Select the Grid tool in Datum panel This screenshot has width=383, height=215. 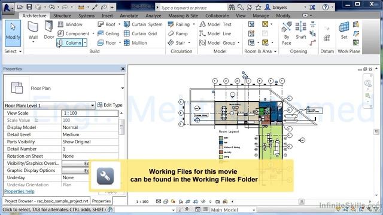(x=327, y=38)
